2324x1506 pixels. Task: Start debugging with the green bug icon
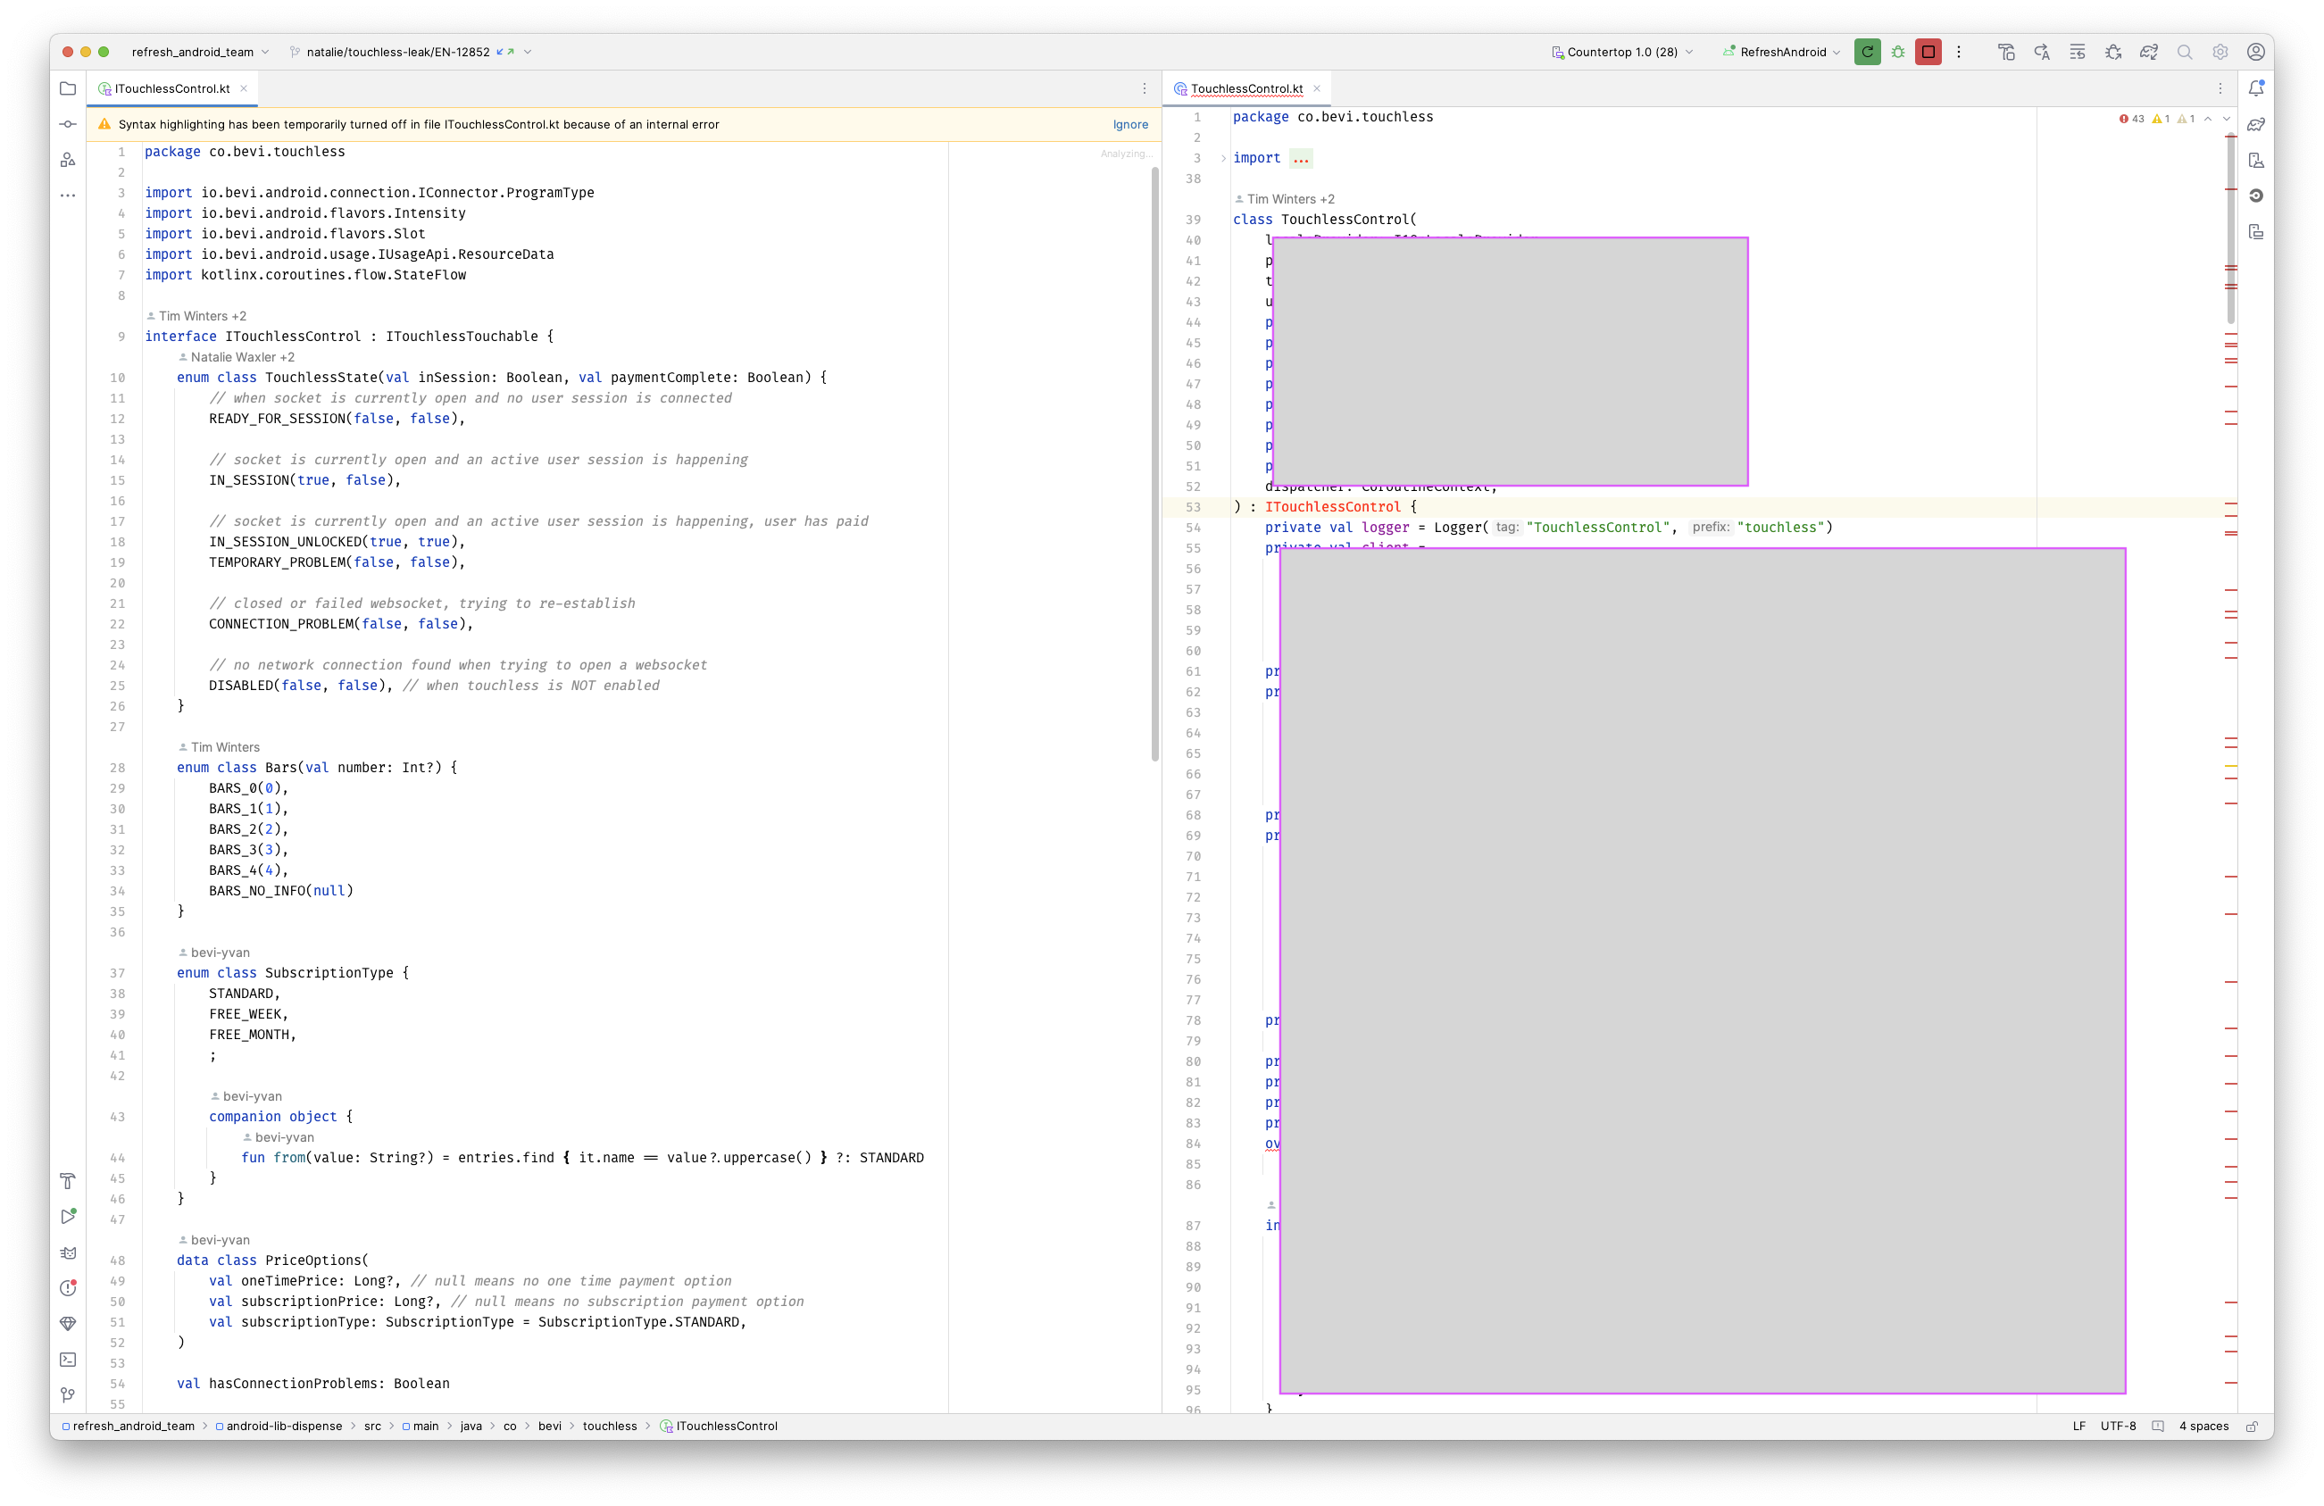1898,52
